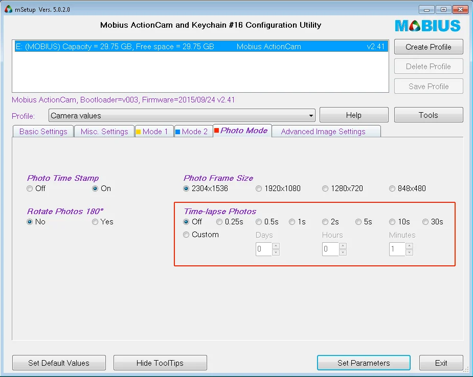Click the Save Profile button
This screenshot has height=377, width=473.
pos(429,87)
